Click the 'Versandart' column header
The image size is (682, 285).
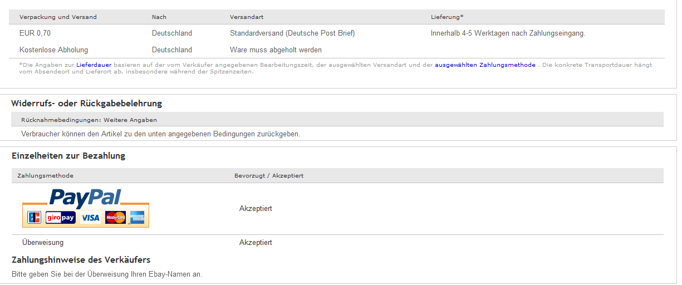(x=247, y=17)
